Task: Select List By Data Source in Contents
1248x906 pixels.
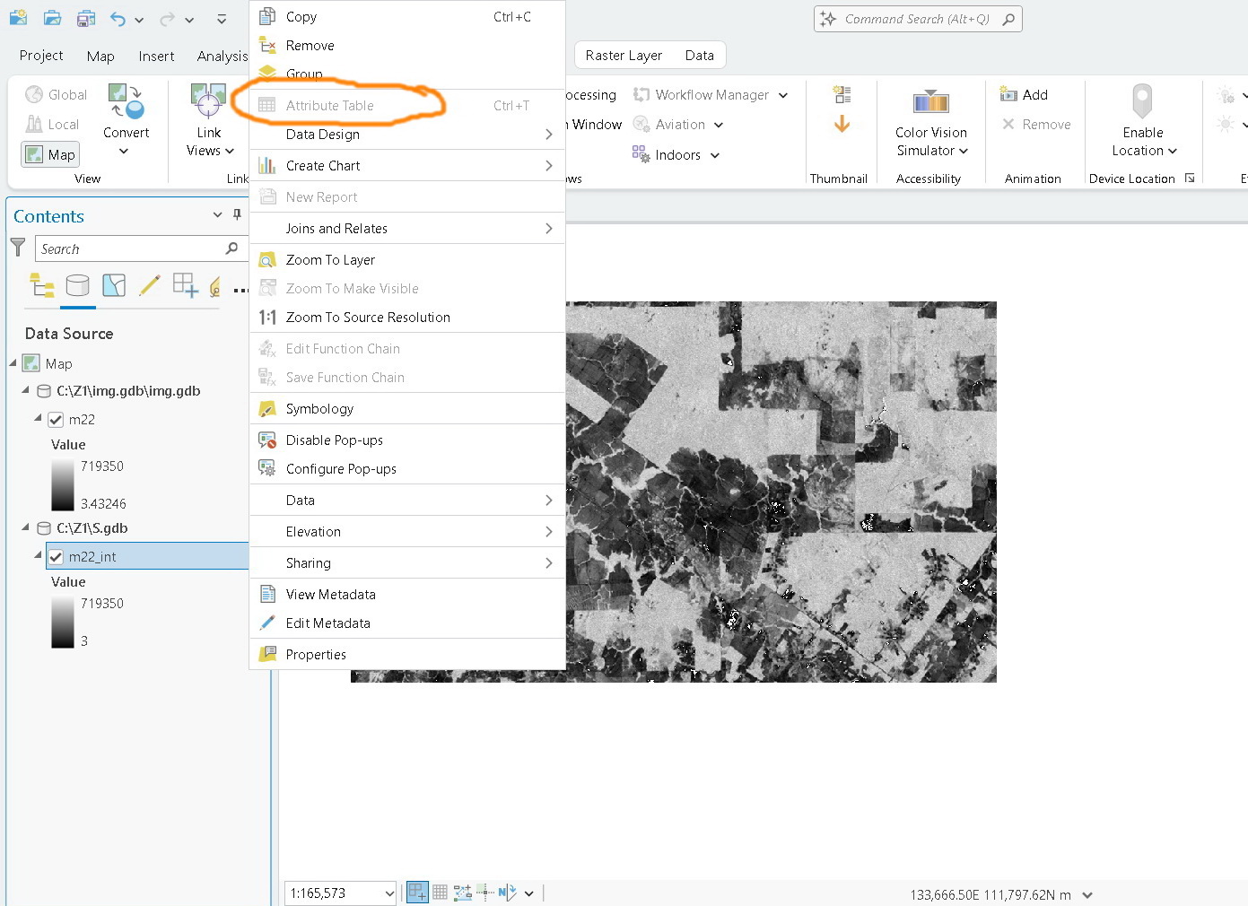Action: coord(78,286)
